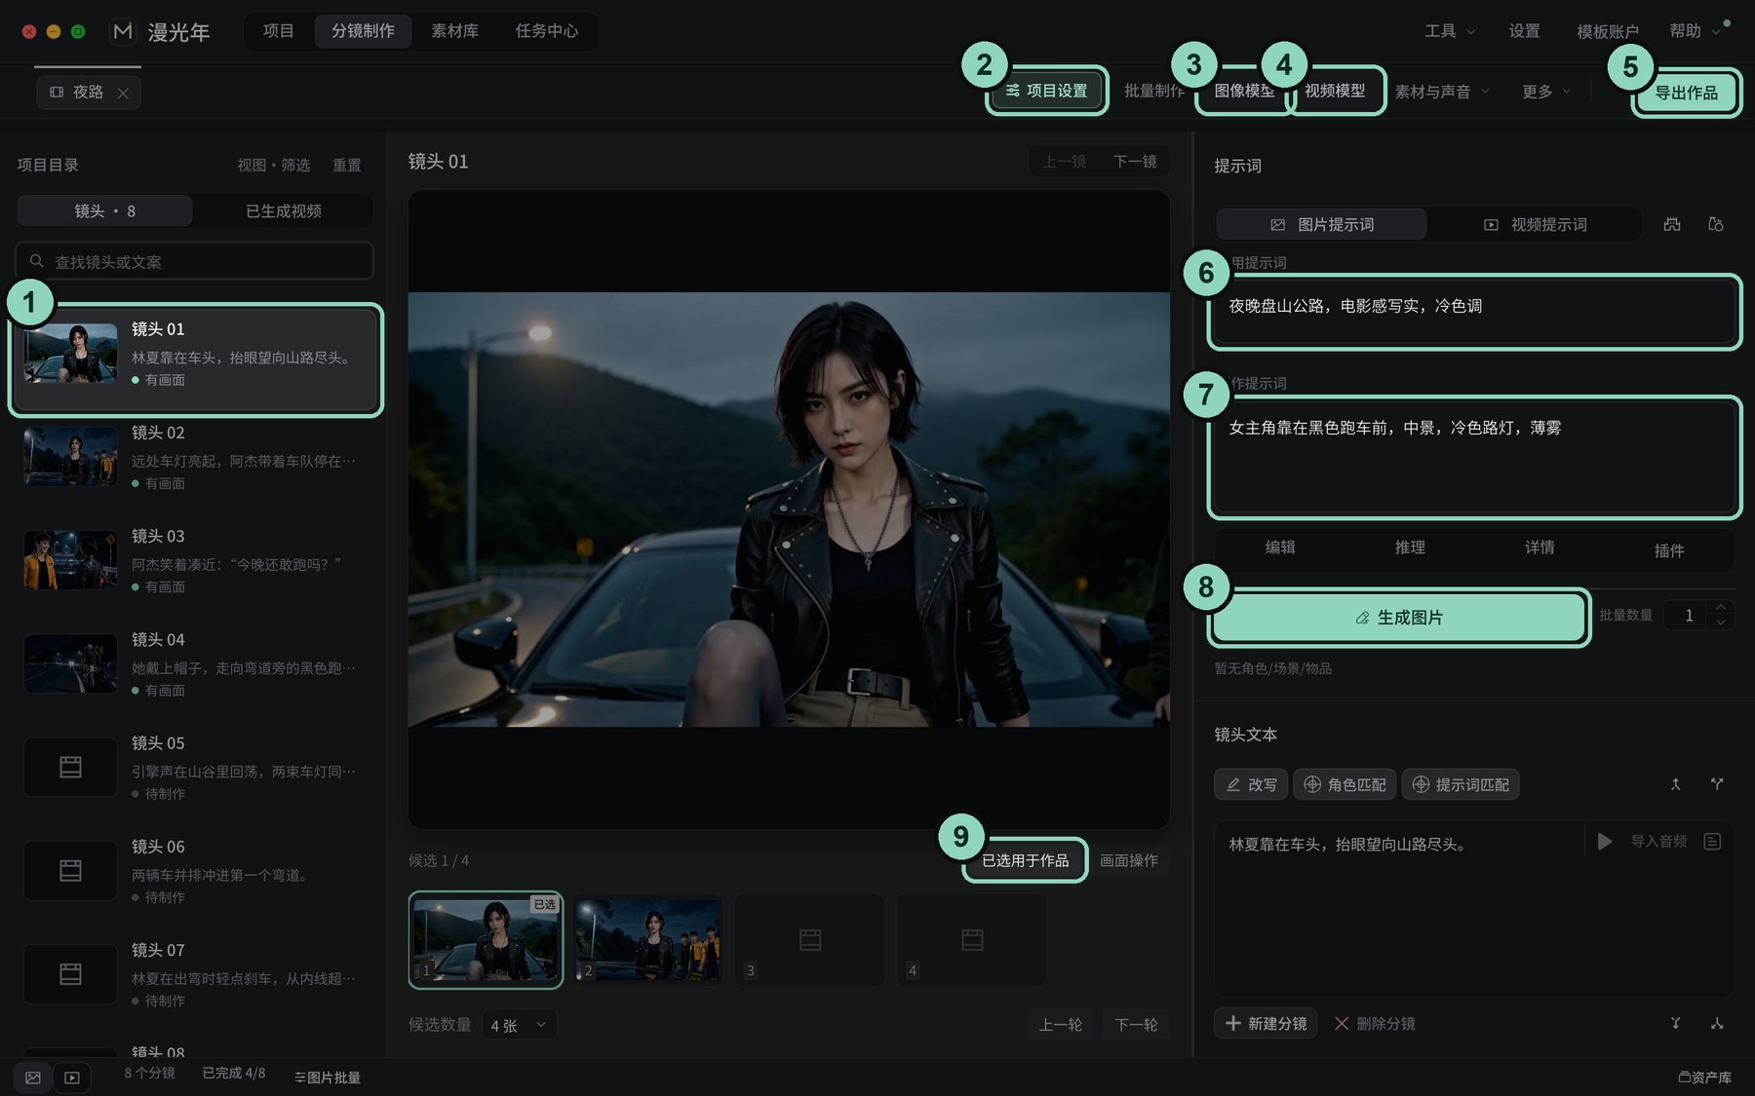Switch list to 已生成视频
1755x1096 pixels.
point(283,210)
